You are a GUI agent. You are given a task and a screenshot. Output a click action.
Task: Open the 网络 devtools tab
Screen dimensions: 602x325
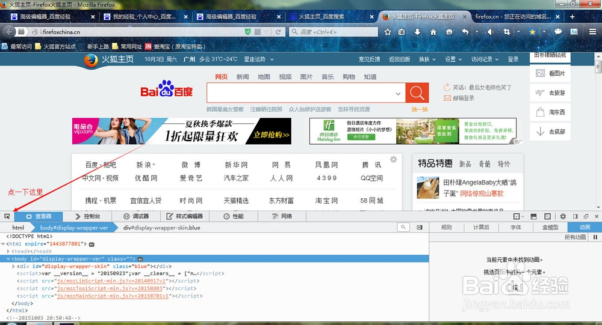point(282,216)
